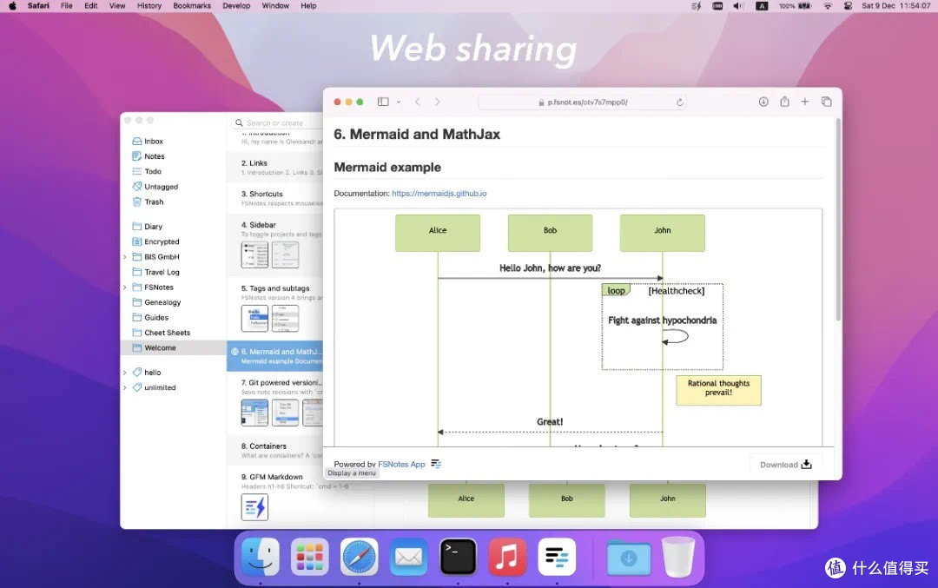Open Mail from the Dock
938x588 pixels.
(x=408, y=557)
